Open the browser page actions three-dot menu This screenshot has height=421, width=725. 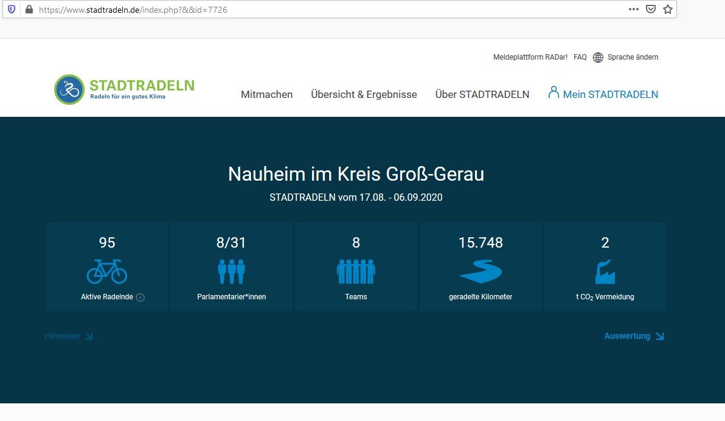point(633,9)
